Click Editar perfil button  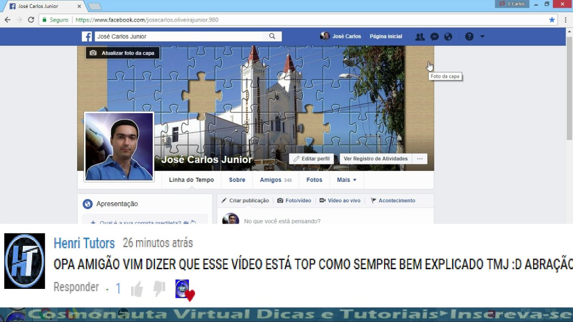[x=311, y=159]
